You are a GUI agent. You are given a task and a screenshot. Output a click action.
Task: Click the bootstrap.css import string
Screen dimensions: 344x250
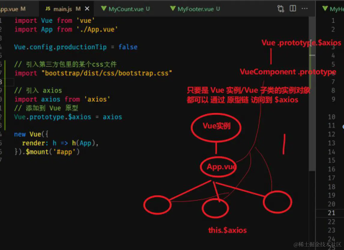(107, 73)
